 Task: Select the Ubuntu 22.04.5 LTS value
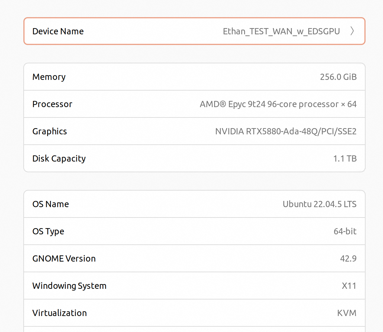click(x=319, y=204)
